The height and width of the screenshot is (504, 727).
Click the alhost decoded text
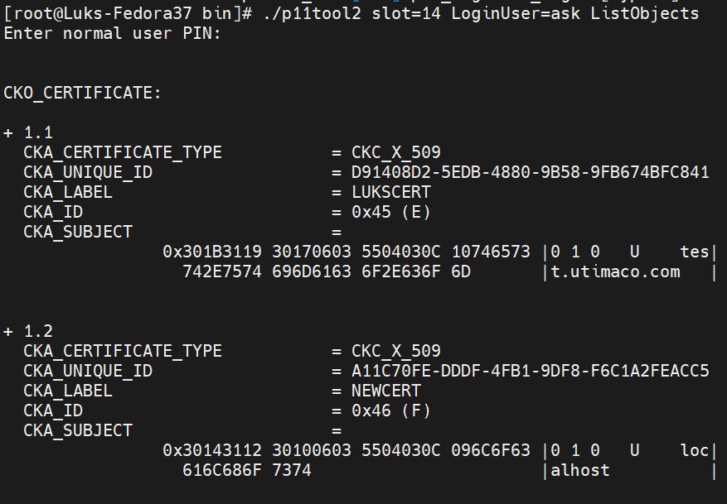pyautogui.click(x=580, y=470)
